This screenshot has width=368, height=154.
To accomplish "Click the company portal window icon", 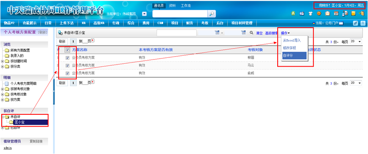I will click(x=341, y=23).
